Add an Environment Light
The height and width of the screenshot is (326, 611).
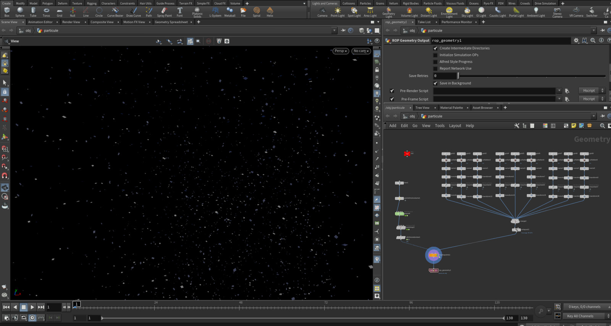pyautogui.click(x=449, y=13)
